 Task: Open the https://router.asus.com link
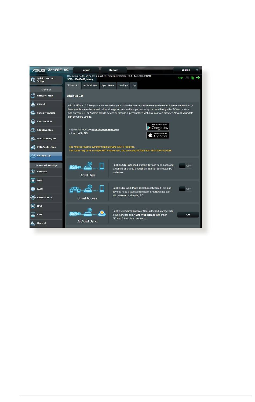105,129
